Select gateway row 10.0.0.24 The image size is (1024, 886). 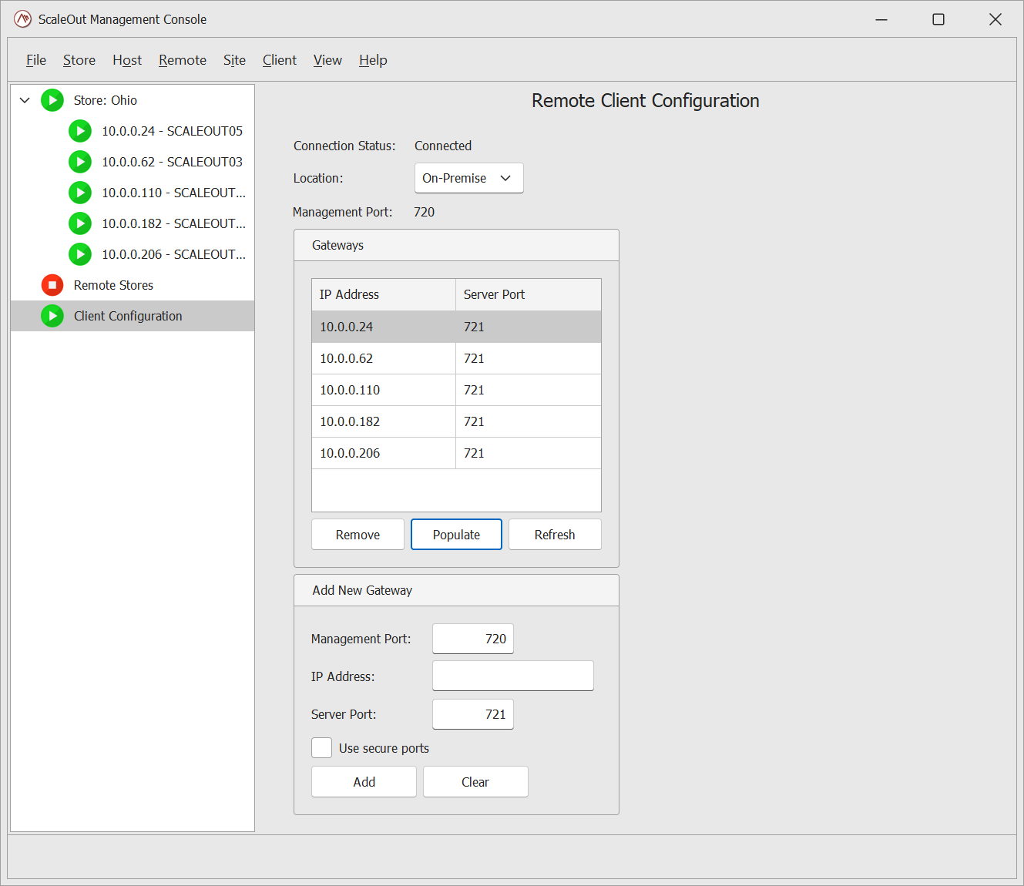[x=456, y=327]
